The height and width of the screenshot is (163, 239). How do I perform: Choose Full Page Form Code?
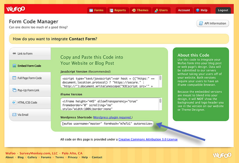(30, 78)
